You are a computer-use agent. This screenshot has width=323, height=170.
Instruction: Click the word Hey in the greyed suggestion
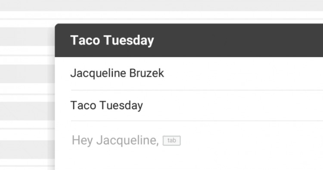[x=82, y=141]
